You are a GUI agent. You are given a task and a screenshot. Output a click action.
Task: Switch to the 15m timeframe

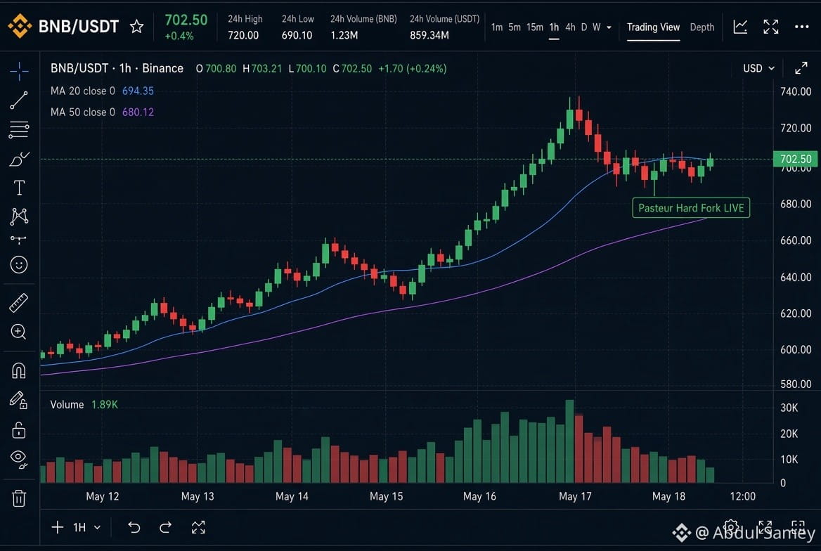[x=535, y=27]
